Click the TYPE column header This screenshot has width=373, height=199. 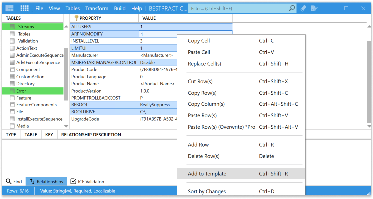coord(11,135)
